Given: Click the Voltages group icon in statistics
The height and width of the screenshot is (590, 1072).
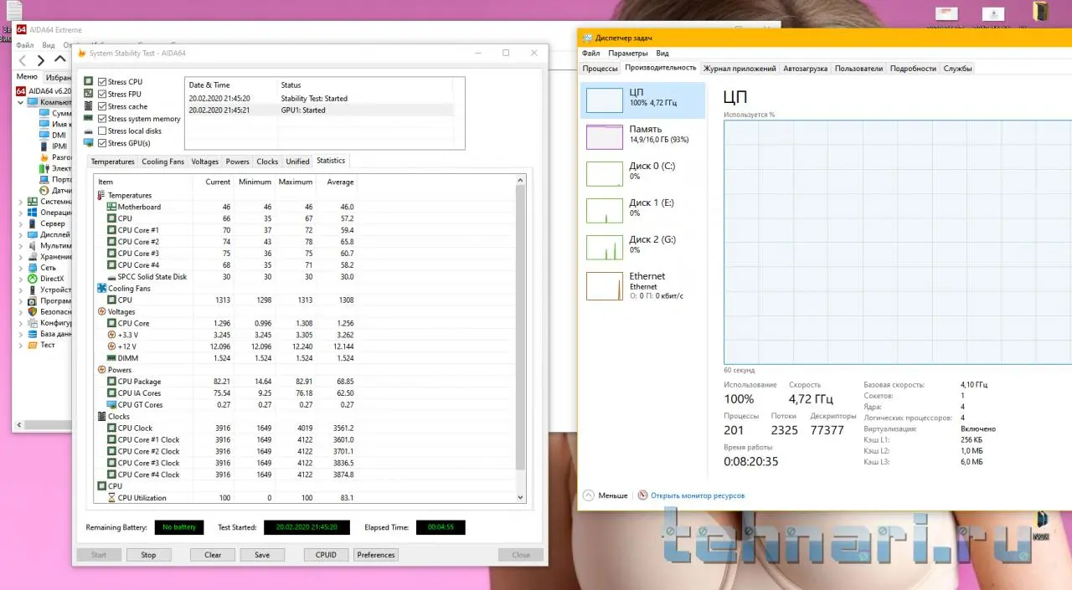Looking at the screenshot, I should pyautogui.click(x=101, y=311).
